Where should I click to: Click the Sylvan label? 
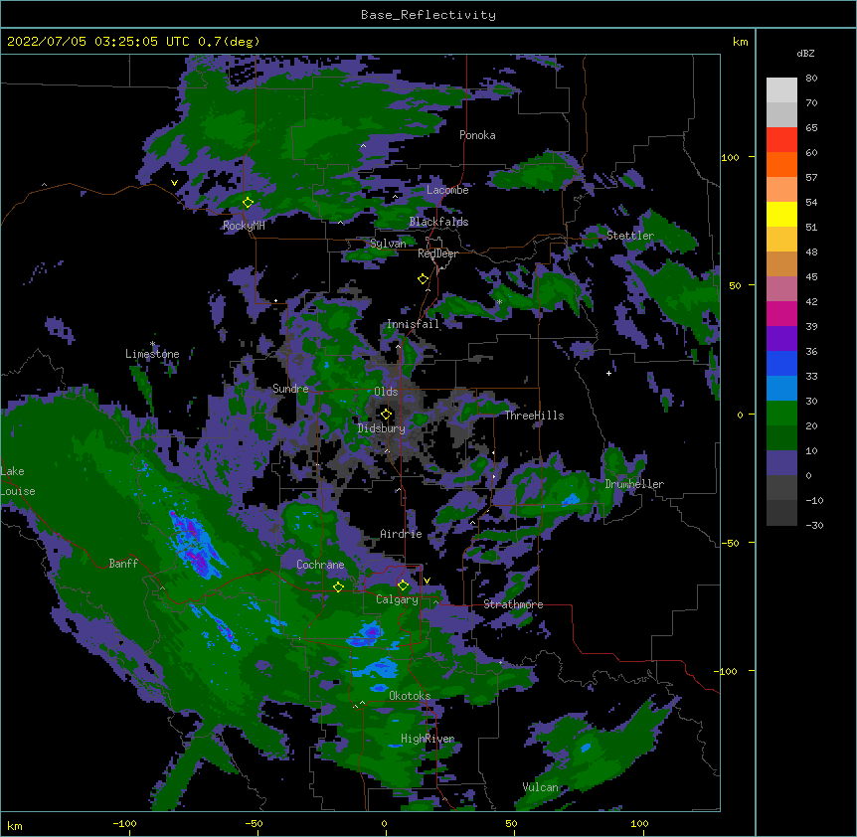click(388, 244)
